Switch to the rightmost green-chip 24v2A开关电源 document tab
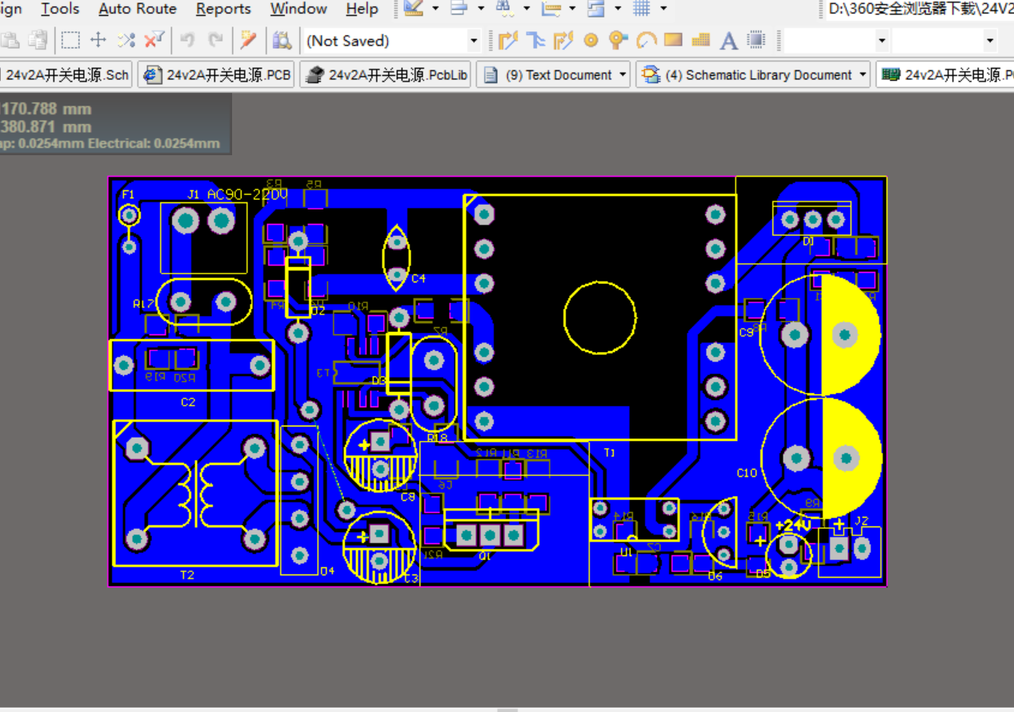Screen dimensions: 1014x712 click(x=945, y=75)
